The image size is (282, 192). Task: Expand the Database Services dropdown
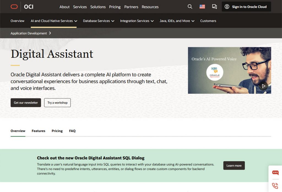point(98,21)
